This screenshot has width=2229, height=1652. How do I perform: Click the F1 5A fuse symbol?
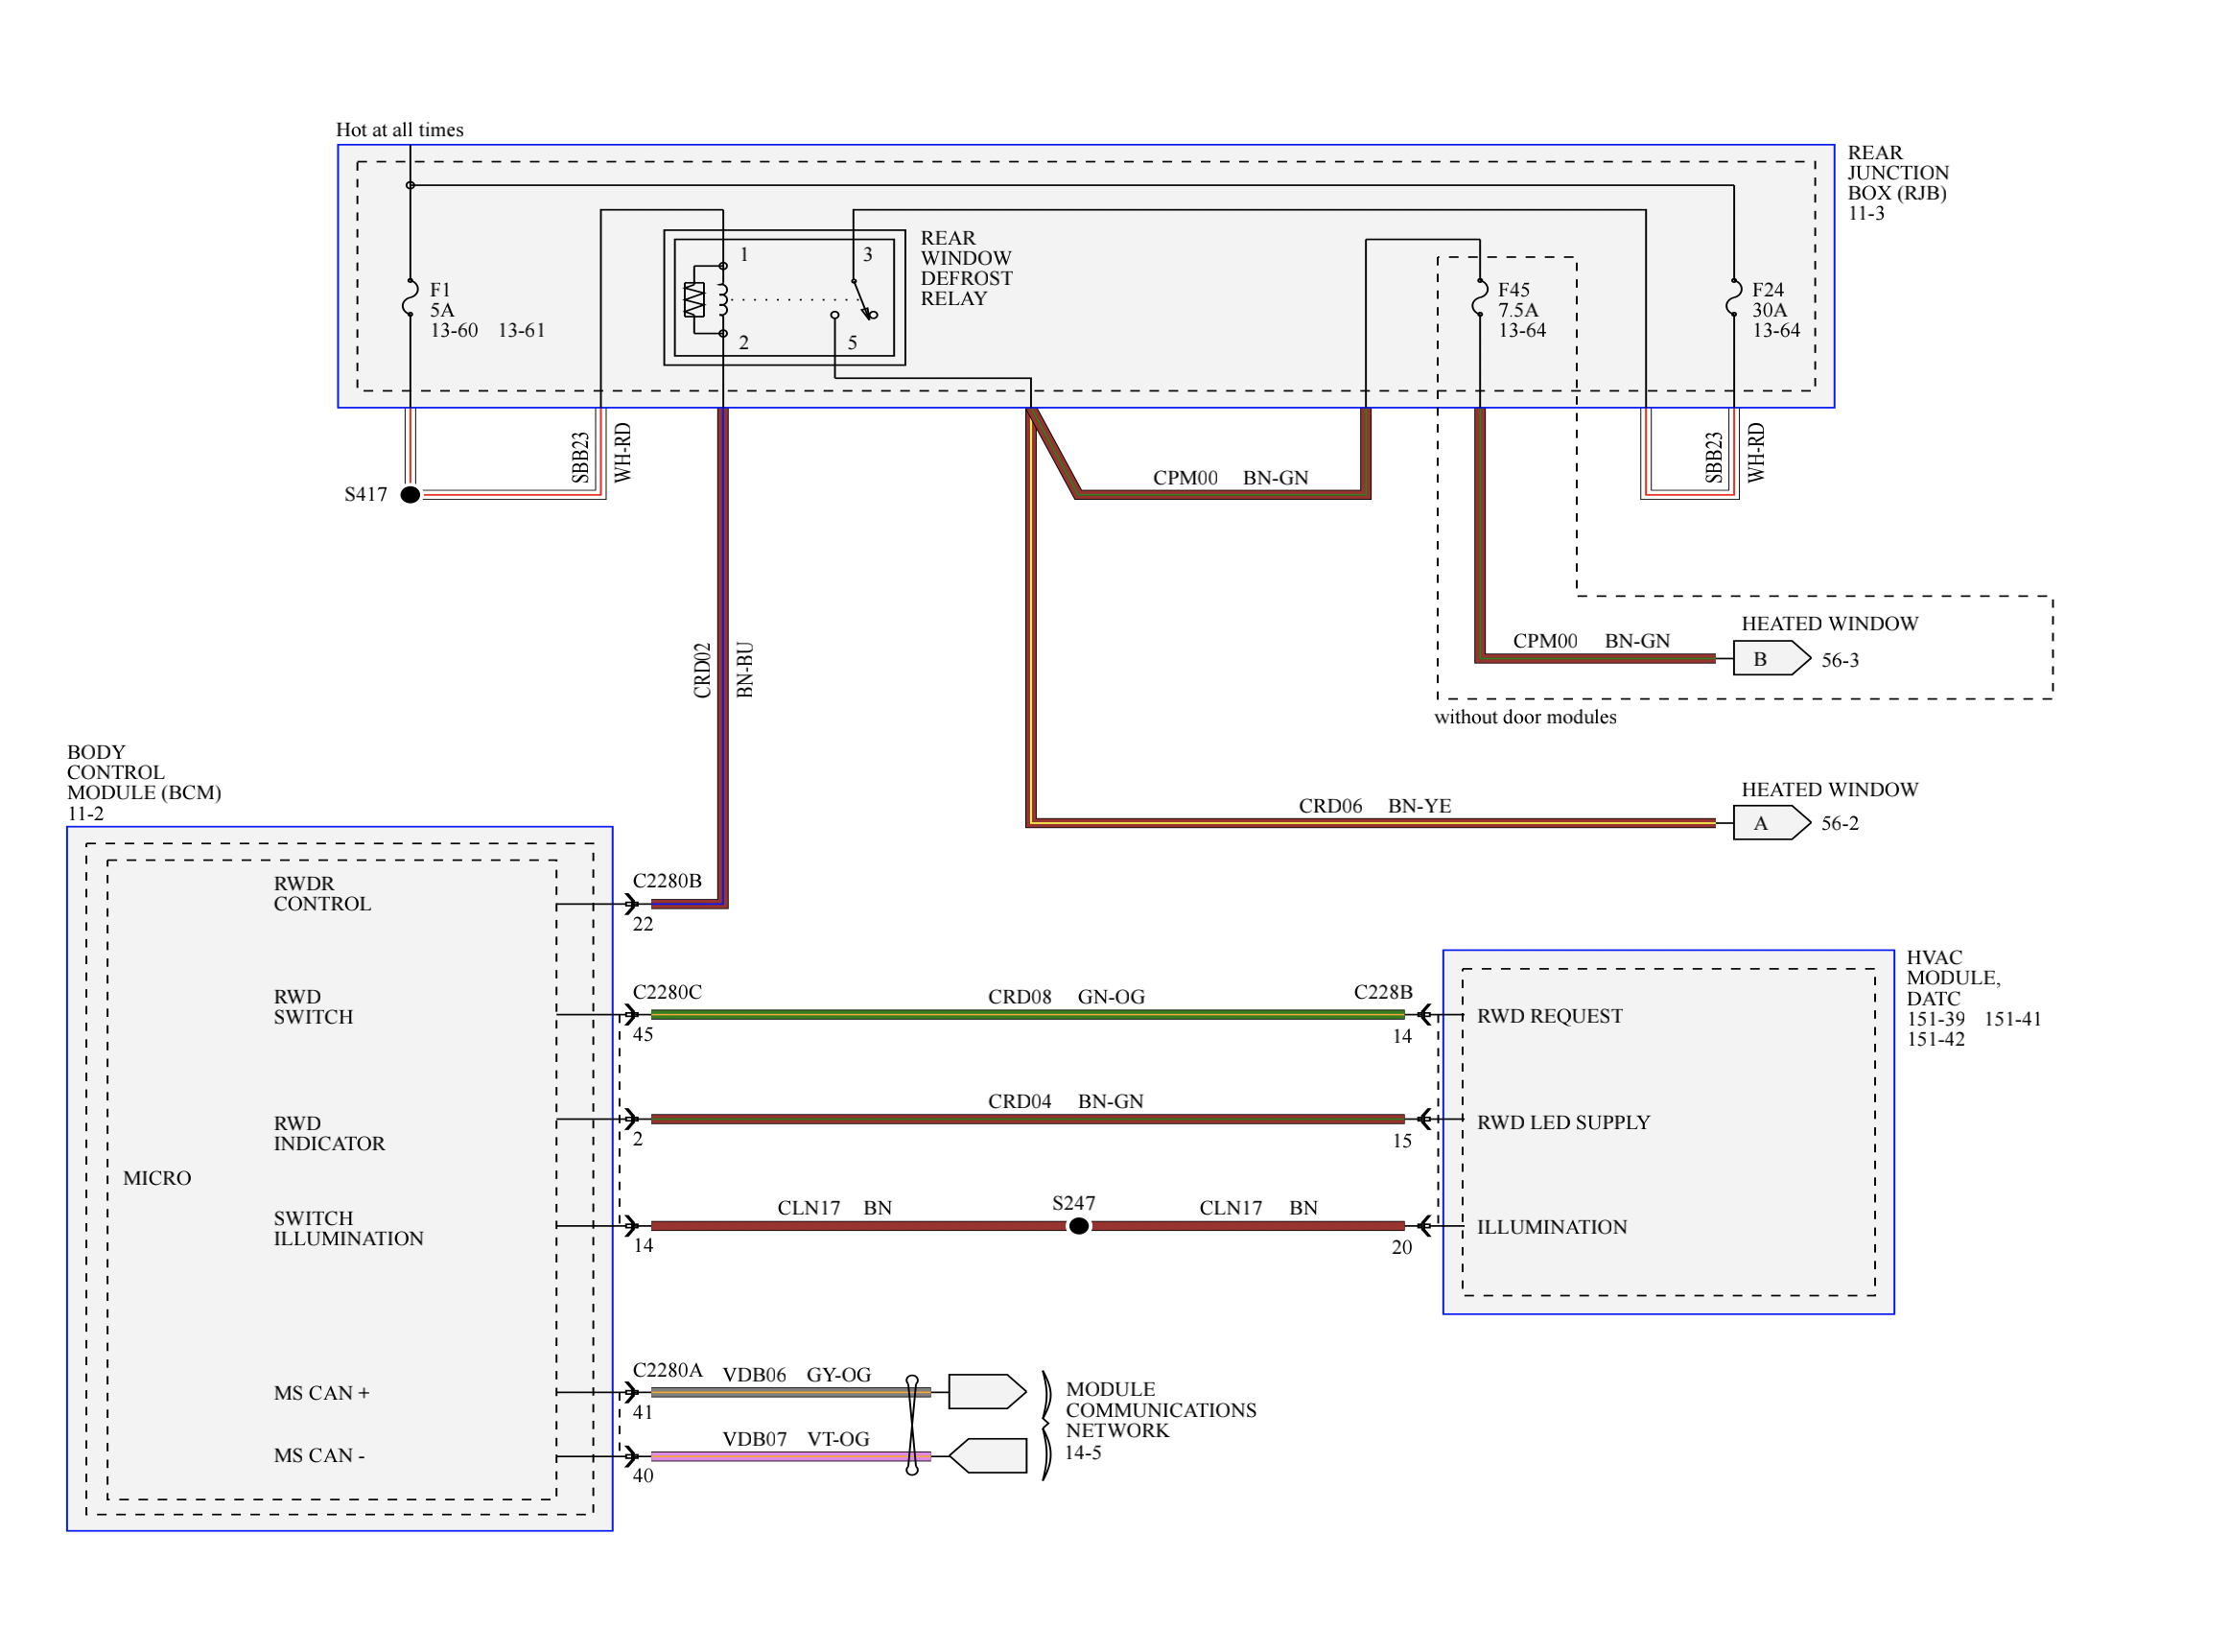410,297
